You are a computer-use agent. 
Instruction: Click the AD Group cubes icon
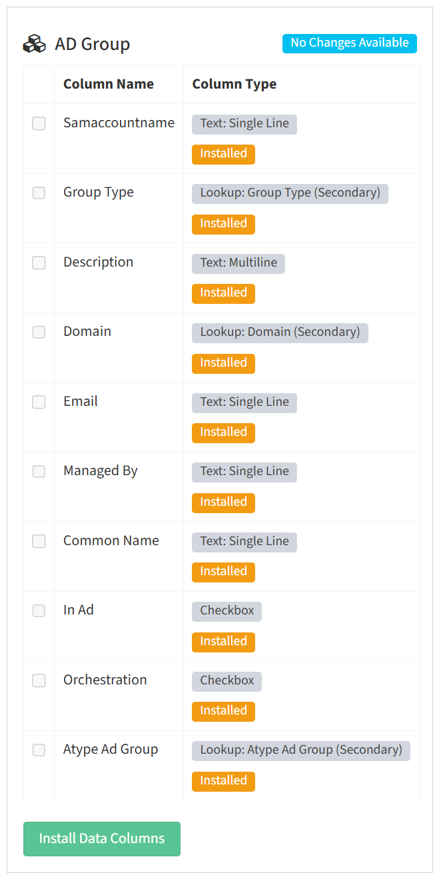(x=35, y=44)
